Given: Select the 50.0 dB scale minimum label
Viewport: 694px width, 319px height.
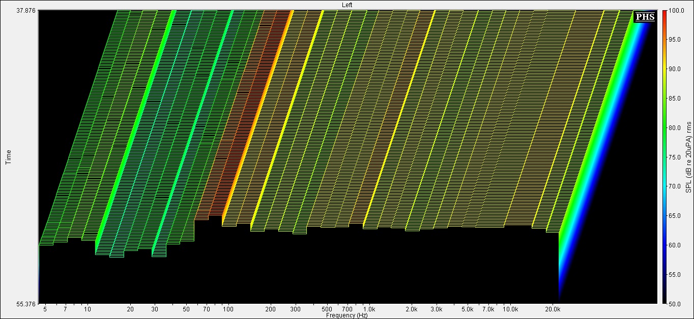Looking at the screenshot, I should point(675,304).
